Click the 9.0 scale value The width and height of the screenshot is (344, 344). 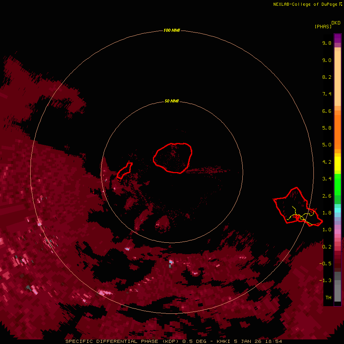pyautogui.click(x=327, y=60)
